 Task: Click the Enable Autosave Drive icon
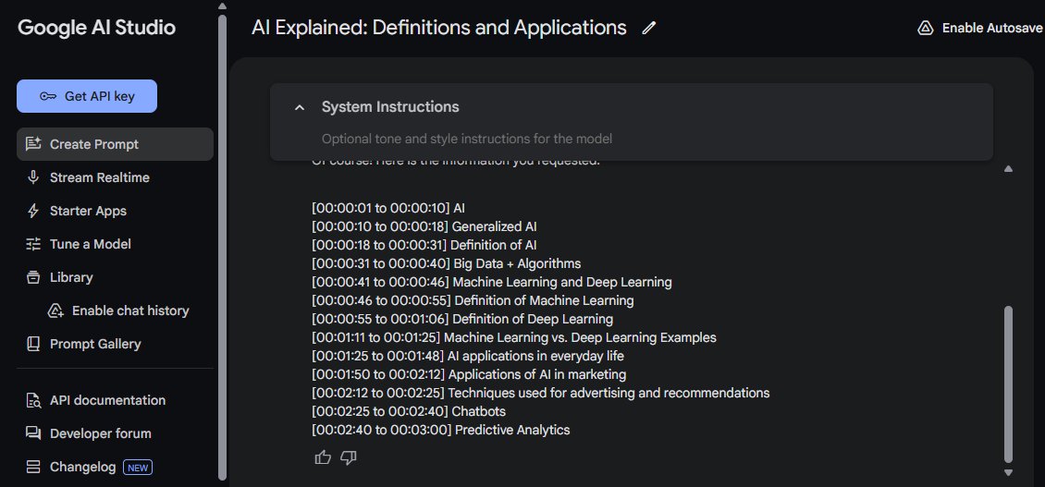coord(926,28)
